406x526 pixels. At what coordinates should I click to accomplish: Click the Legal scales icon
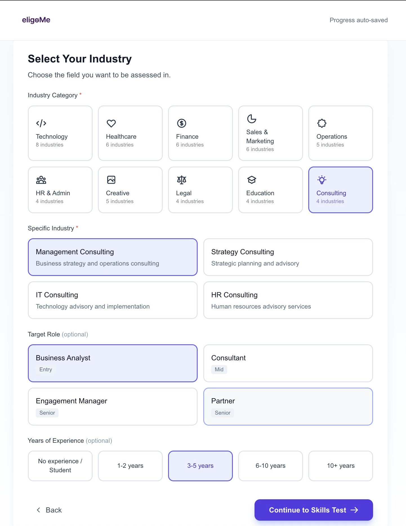coord(182,180)
